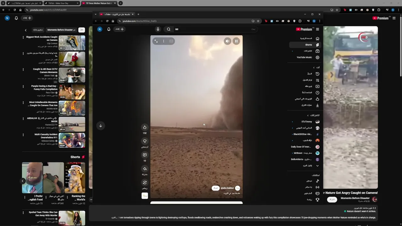Search by voice with microphone icon
The height and width of the screenshot is (226, 402).
click(x=158, y=29)
